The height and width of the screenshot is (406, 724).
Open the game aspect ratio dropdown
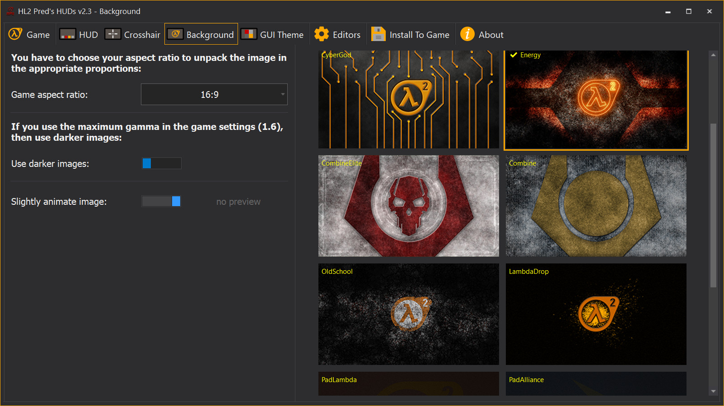pos(214,94)
